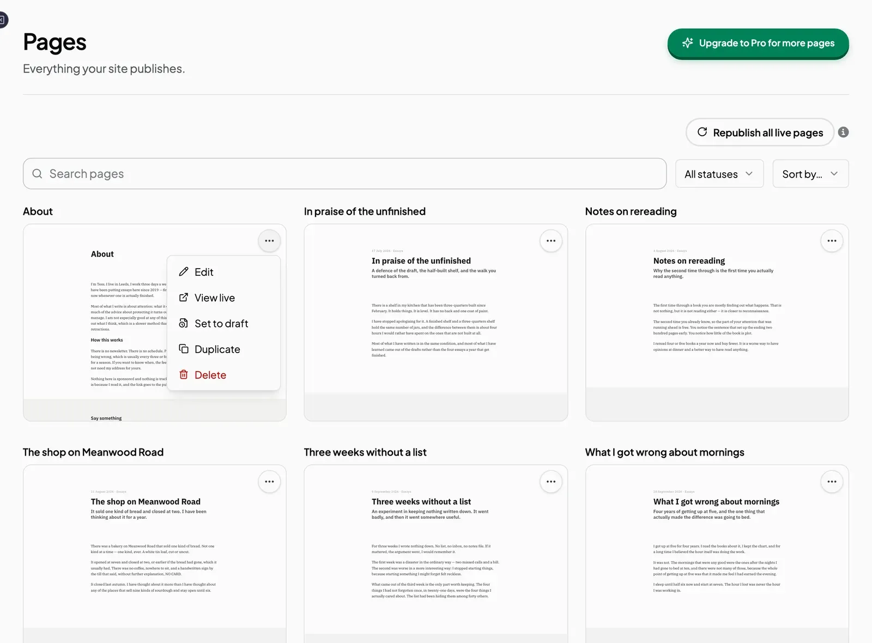The height and width of the screenshot is (643, 872).
Task: Click the Notes on rereading card title
Action: [x=631, y=211]
